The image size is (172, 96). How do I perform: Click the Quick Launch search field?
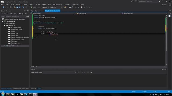[x=148, y=1]
